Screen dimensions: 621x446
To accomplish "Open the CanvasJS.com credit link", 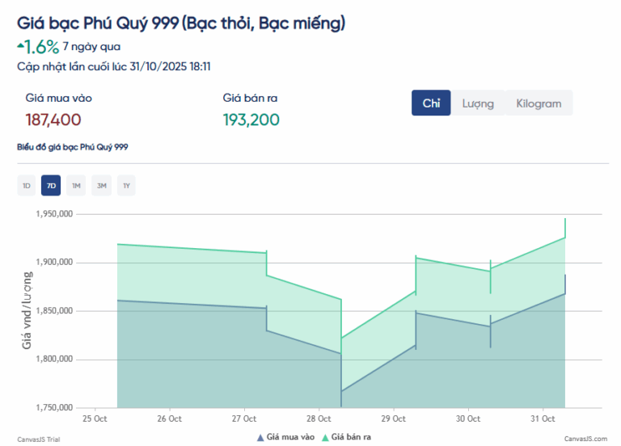I will [x=585, y=439].
